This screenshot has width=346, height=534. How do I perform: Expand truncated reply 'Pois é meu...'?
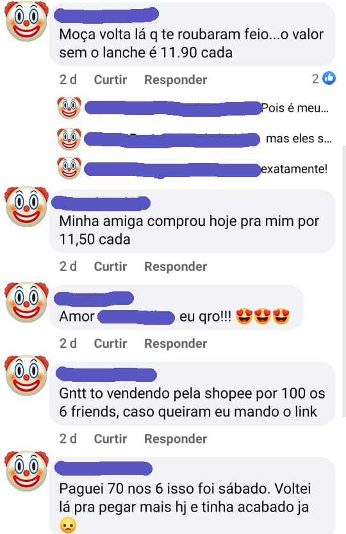pos(295,108)
